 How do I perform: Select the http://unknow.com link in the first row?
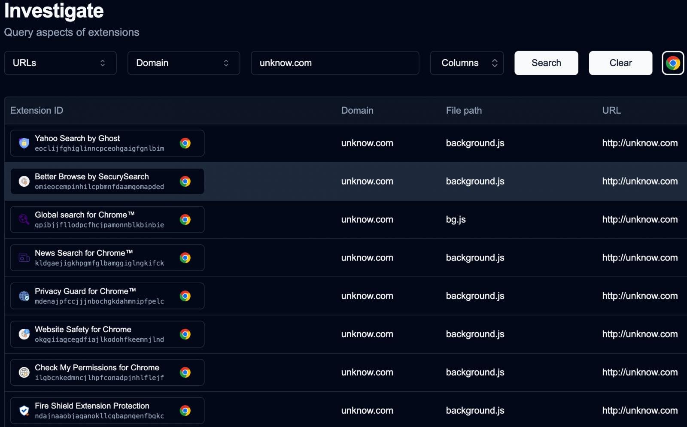640,143
